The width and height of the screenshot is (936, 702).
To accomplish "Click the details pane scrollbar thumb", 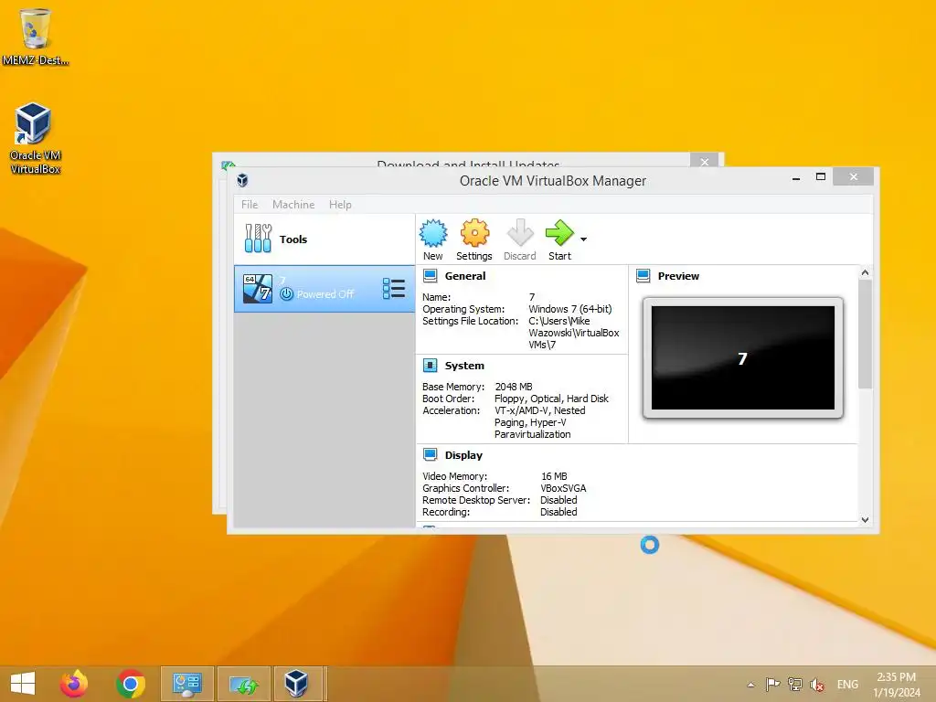I will tap(865, 335).
